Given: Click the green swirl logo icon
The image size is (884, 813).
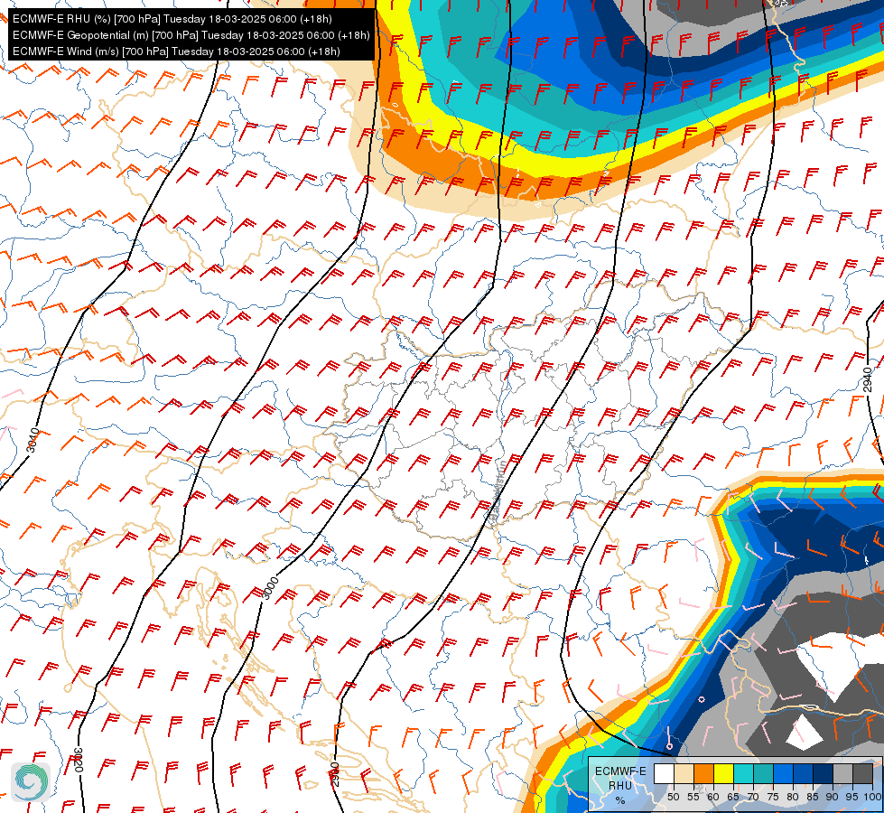Looking at the screenshot, I should pyautogui.click(x=31, y=781).
